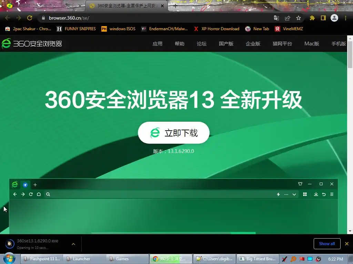Viewport: 353px width, 264px height.
Task: Close the 360安全浏览器 browser tab
Action: tap(162, 6)
